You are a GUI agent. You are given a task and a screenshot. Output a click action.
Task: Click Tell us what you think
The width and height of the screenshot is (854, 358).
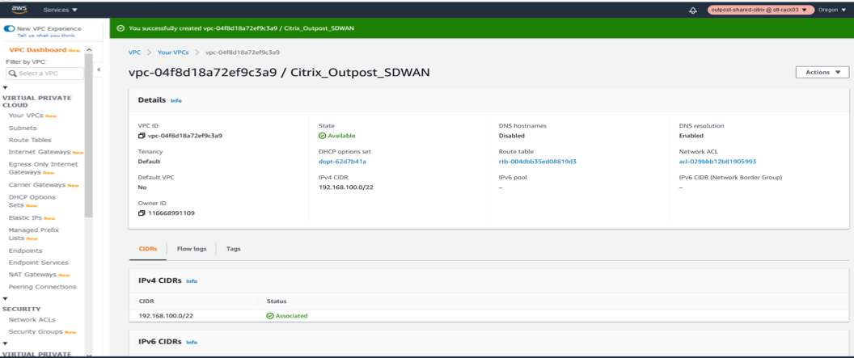tap(46, 36)
